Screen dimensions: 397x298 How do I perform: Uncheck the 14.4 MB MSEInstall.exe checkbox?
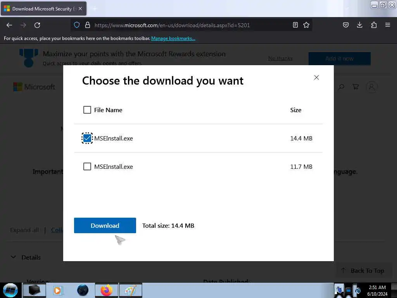click(x=87, y=138)
